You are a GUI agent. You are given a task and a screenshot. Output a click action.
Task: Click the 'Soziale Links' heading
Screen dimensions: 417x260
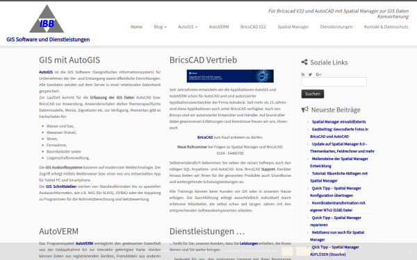tap(329, 62)
